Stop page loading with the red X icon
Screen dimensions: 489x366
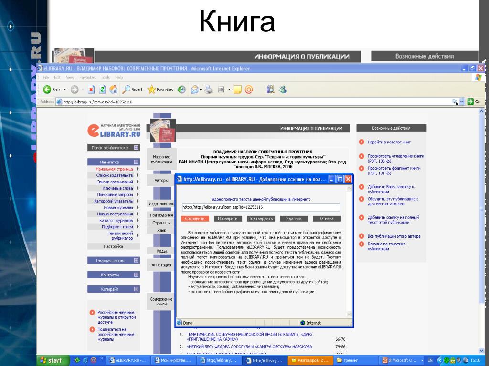tap(91, 90)
